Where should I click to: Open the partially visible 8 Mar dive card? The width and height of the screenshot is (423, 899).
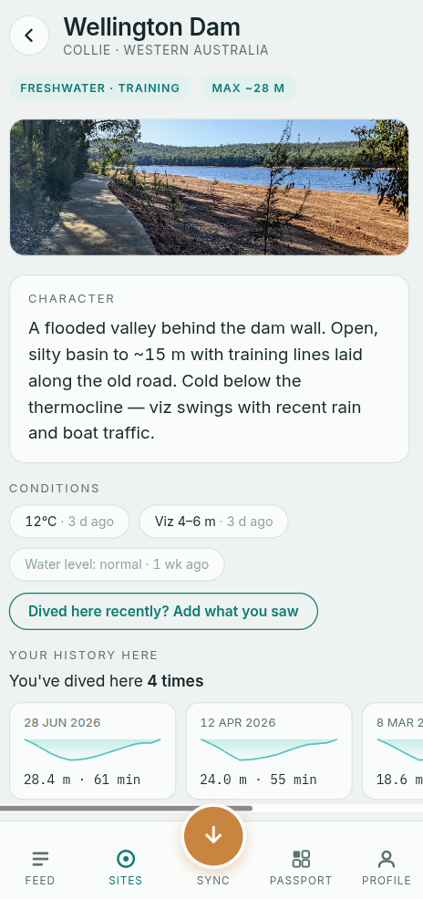393,750
